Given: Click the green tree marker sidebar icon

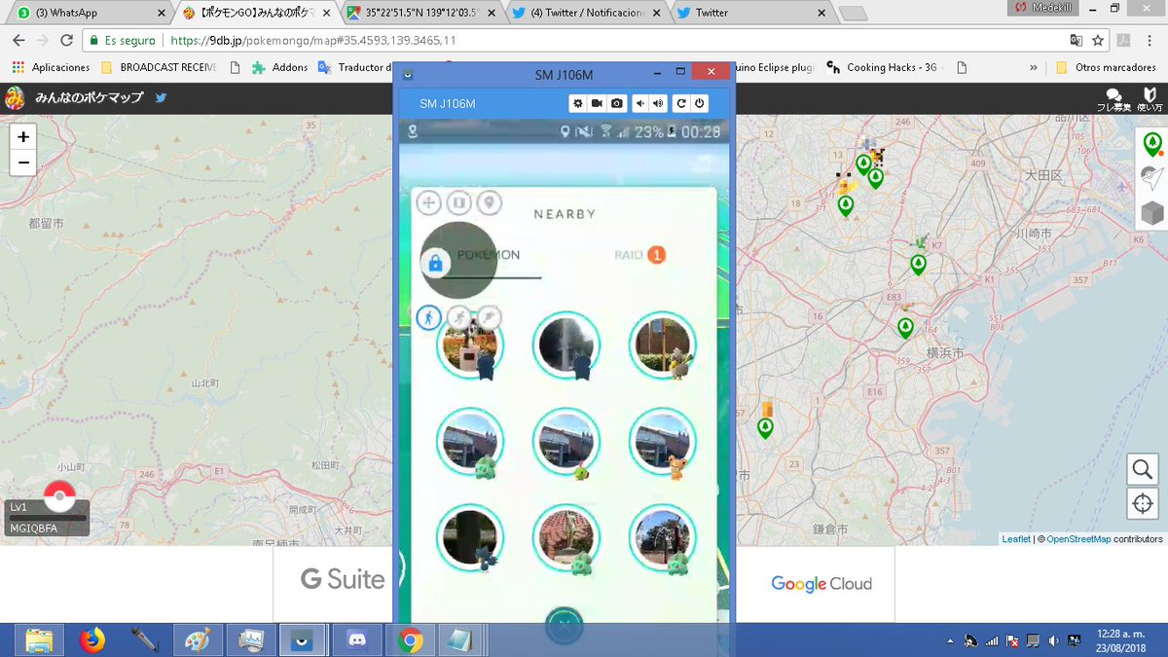Looking at the screenshot, I should click(1152, 145).
